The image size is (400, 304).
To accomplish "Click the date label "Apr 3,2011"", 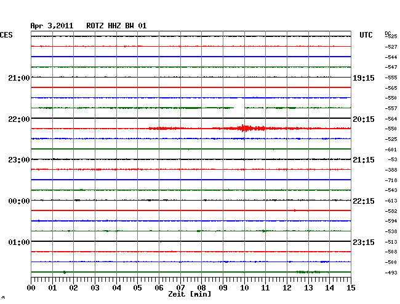I will (x=52, y=26).
